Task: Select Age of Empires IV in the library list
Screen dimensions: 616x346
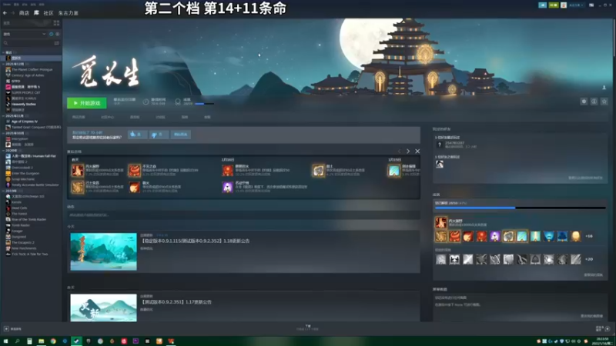Action: click(25, 121)
